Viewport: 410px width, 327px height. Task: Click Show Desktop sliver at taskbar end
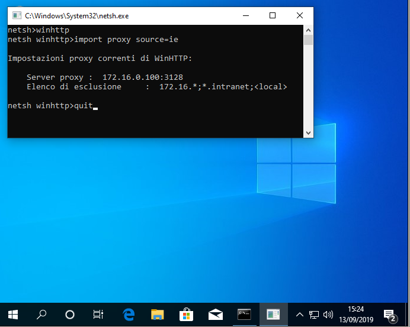point(408,315)
